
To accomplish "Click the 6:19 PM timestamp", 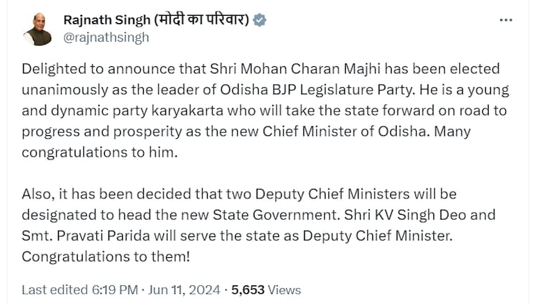I will pyautogui.click(x=114, y=290).
